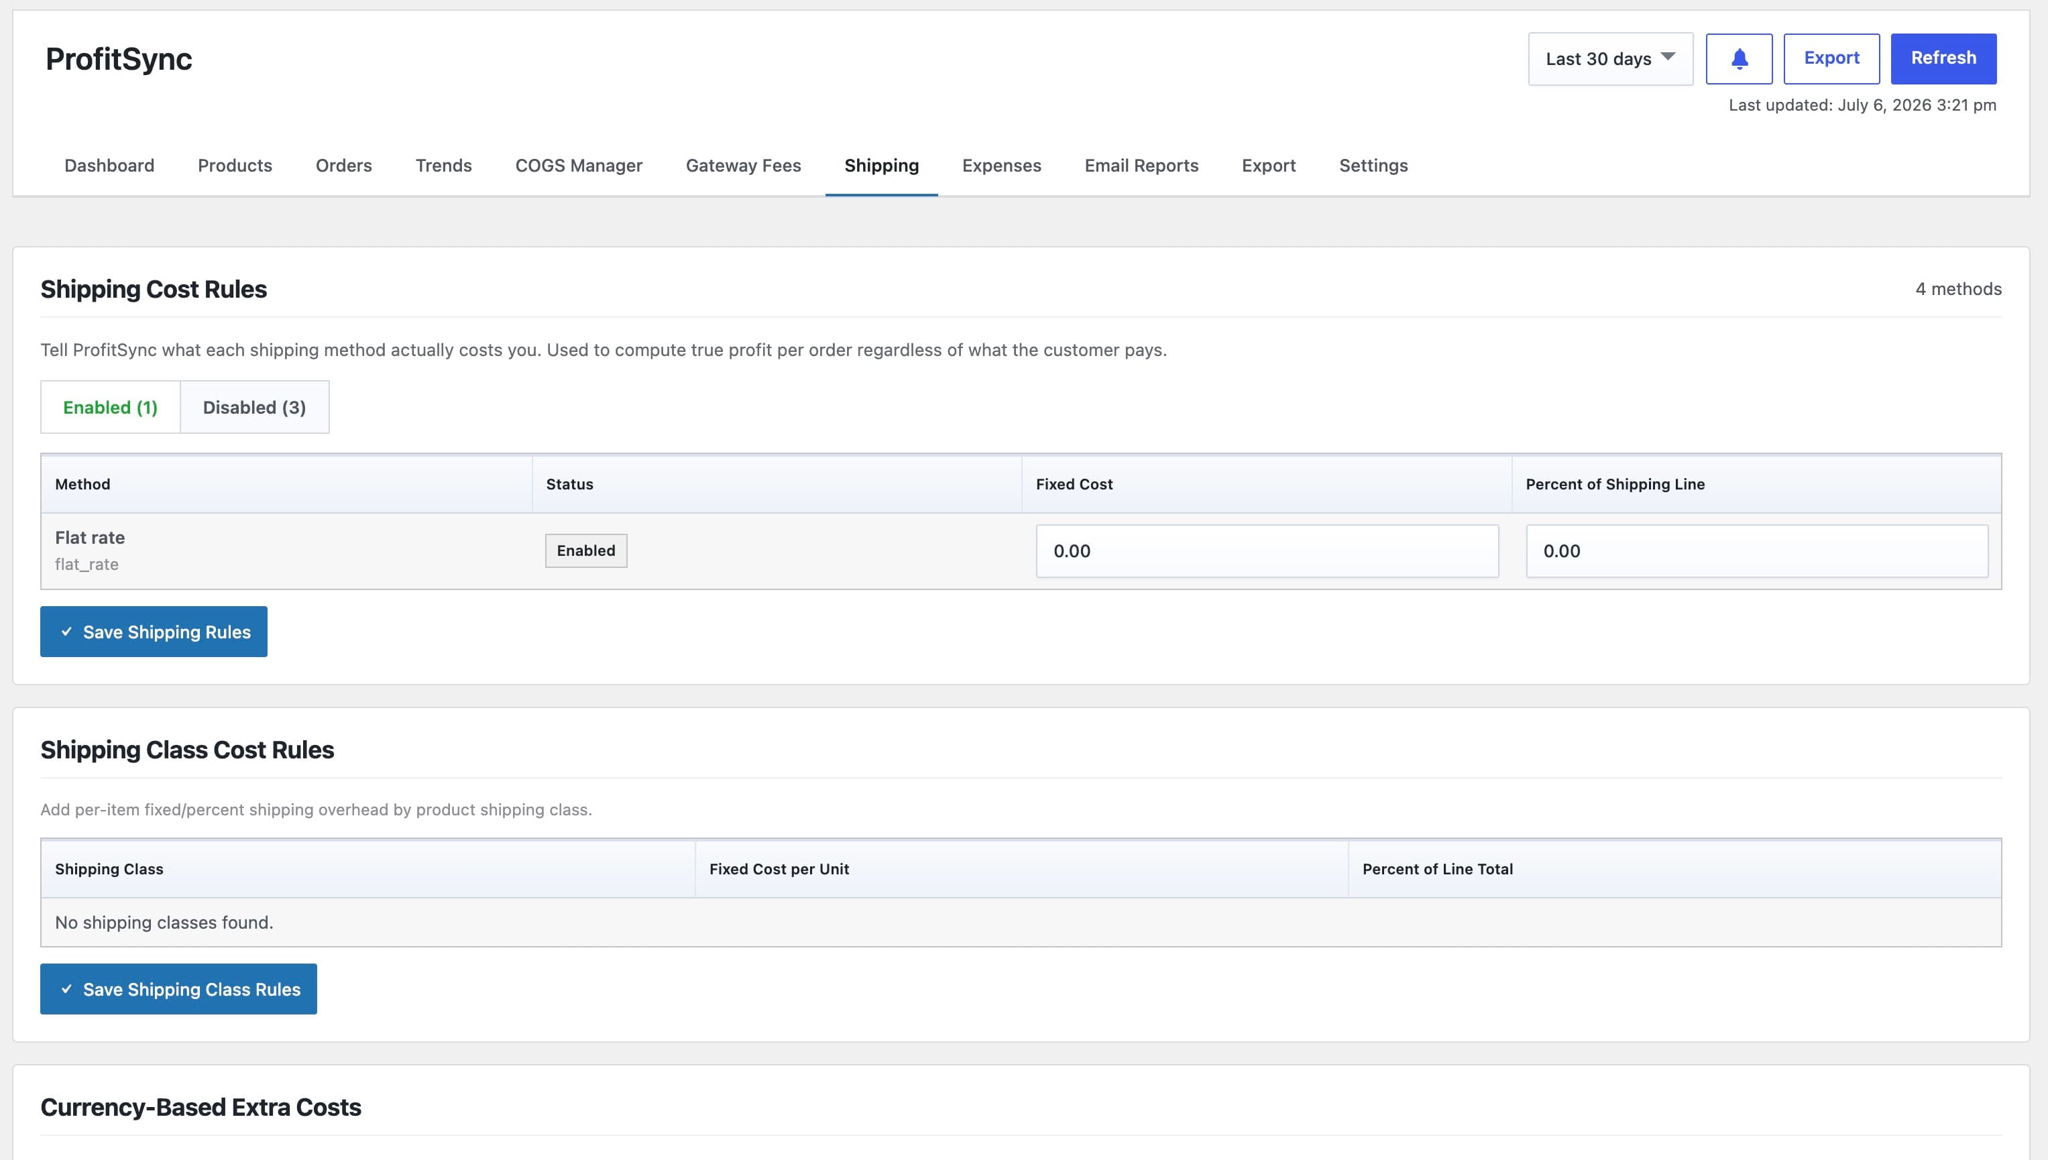Go to the Settings tab
The height and width of the screenshot is (1160, 2048).
click(x=1373, y=166)
